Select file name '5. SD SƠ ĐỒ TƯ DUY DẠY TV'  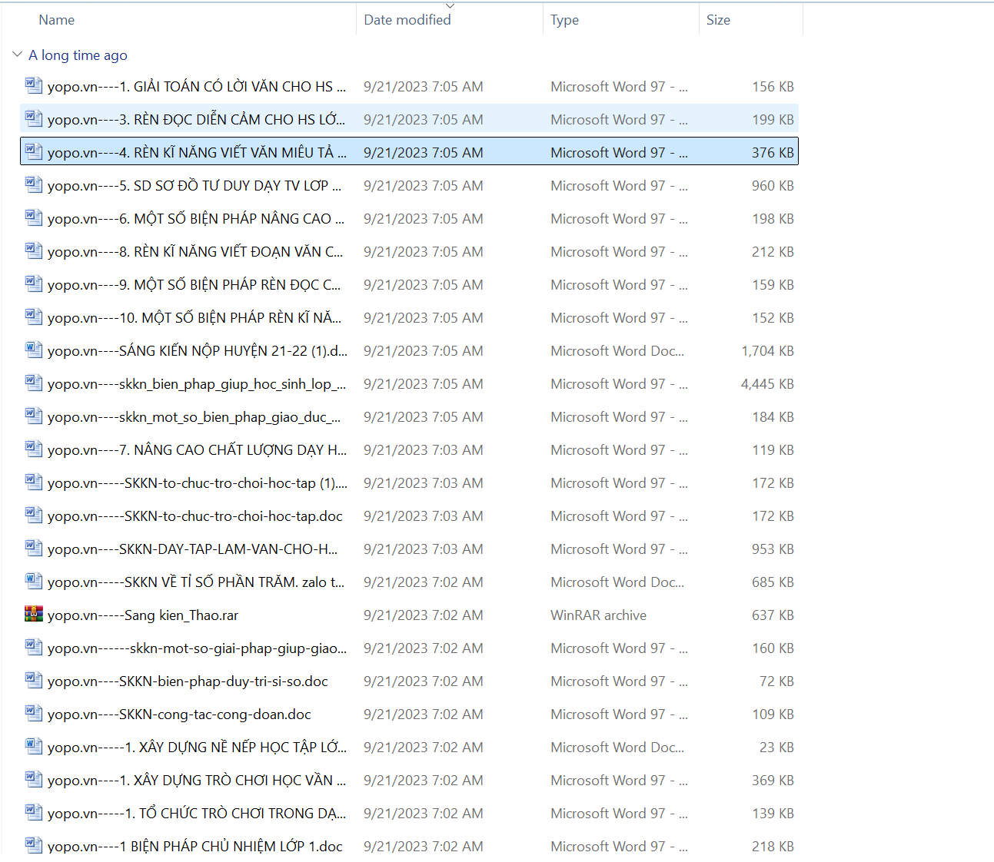point(194,186)
